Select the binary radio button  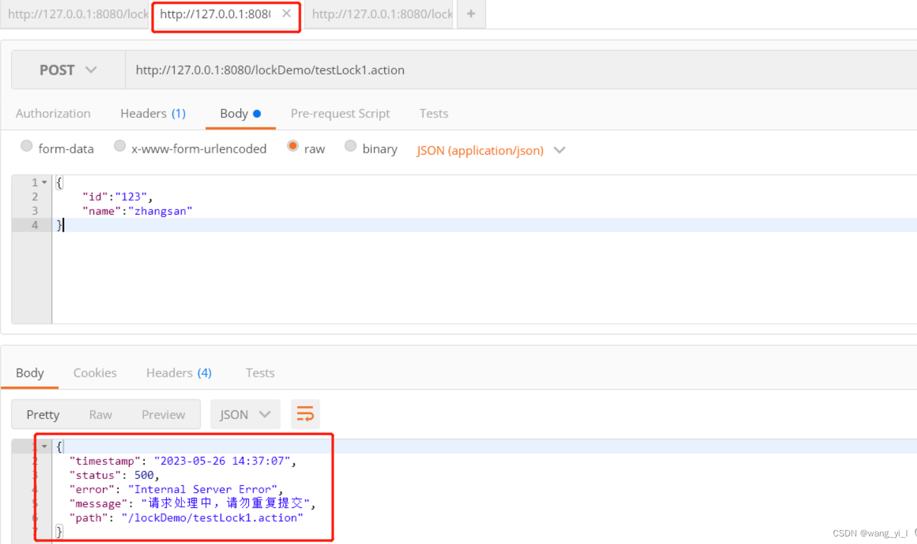point(351,146)
